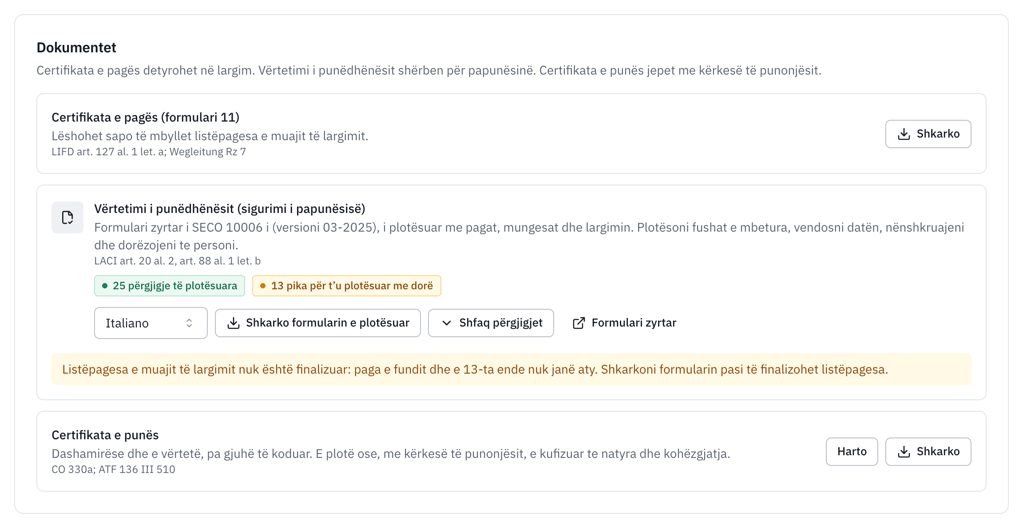Click the Certifikata e punës title
This screenshot has width=1023, height=528.
click(x=105, y=435)
